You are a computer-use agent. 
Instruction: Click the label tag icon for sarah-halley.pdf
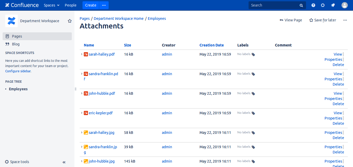pyautogui.click(x=253, y=55)
